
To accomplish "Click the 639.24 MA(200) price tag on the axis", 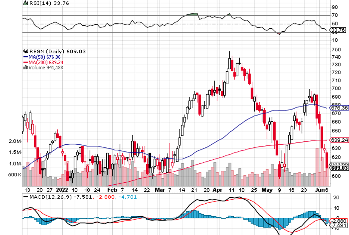I will (x=339, y=140).
